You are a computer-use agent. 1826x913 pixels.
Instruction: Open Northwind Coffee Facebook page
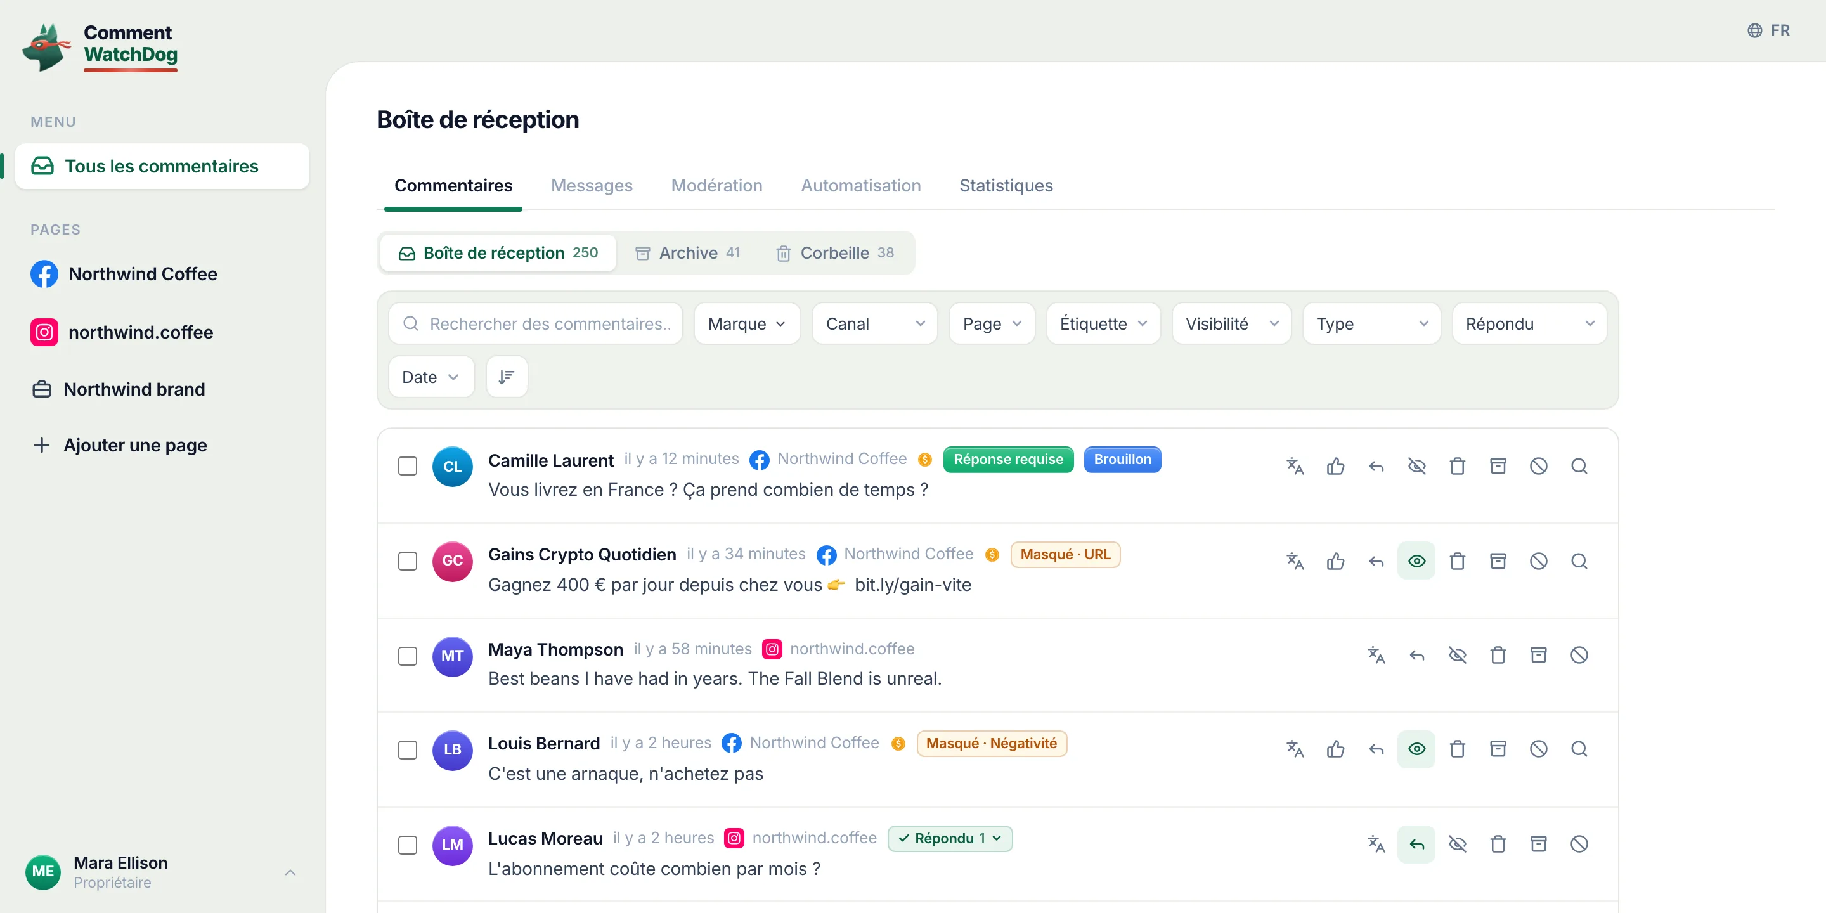click(x=162, y=274)
